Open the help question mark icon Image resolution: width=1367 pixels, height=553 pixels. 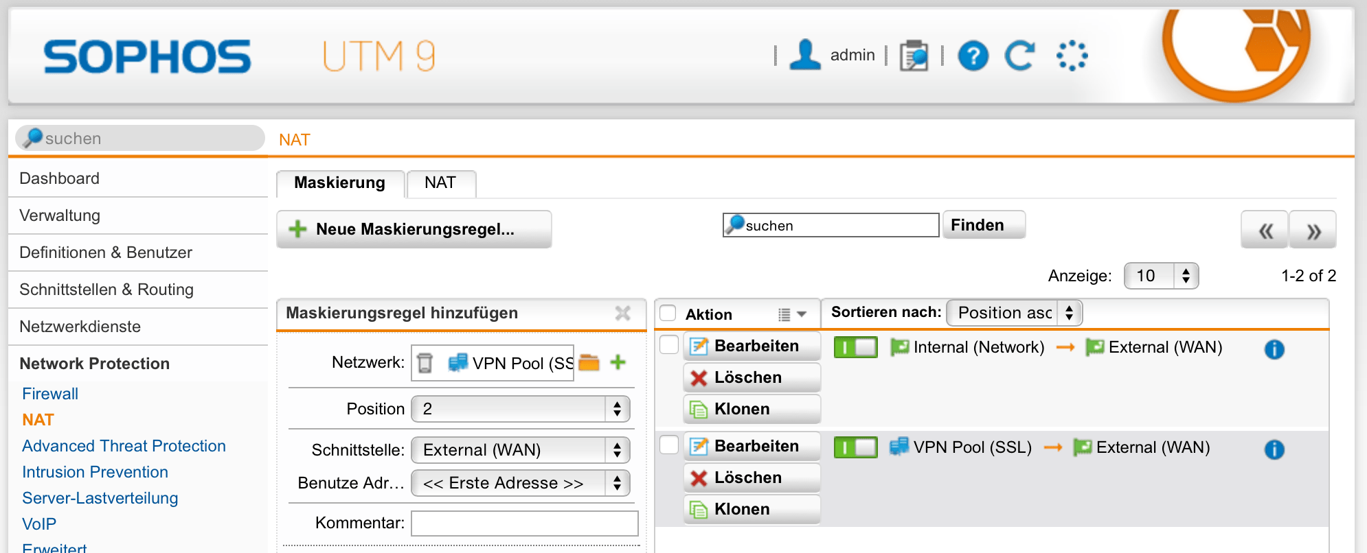973,56
